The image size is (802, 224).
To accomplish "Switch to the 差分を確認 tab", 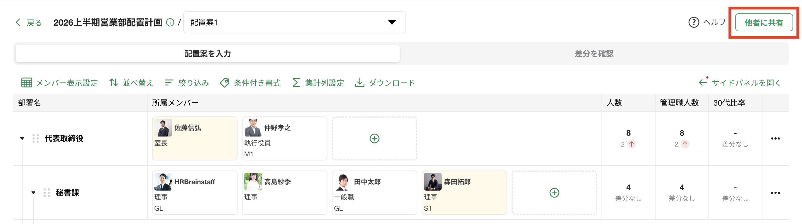I will tap(594, 54).
